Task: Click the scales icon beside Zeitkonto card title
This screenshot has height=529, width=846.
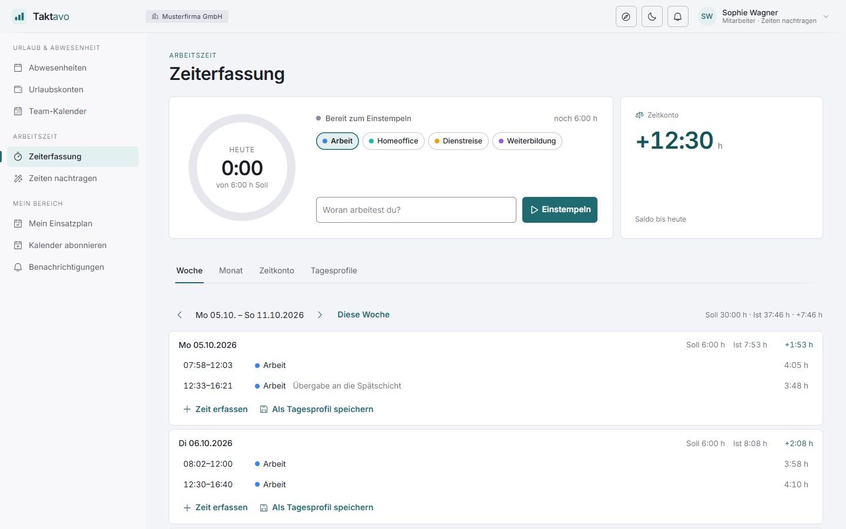Action: click(x=639, y=115)
